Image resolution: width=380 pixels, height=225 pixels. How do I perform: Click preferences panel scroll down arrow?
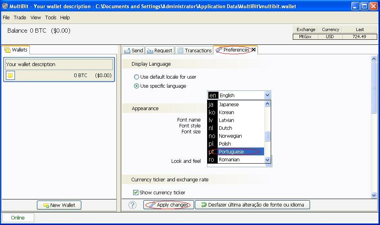point(374,195)
